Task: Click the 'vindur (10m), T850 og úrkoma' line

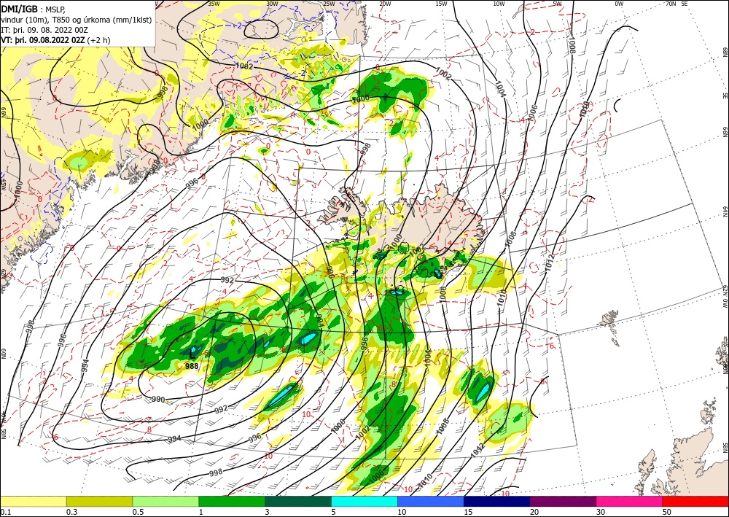Action: [x=77, y=20]
